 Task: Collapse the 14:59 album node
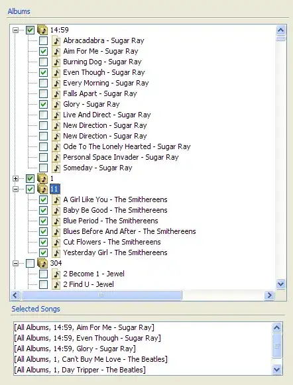click(15, 30)
